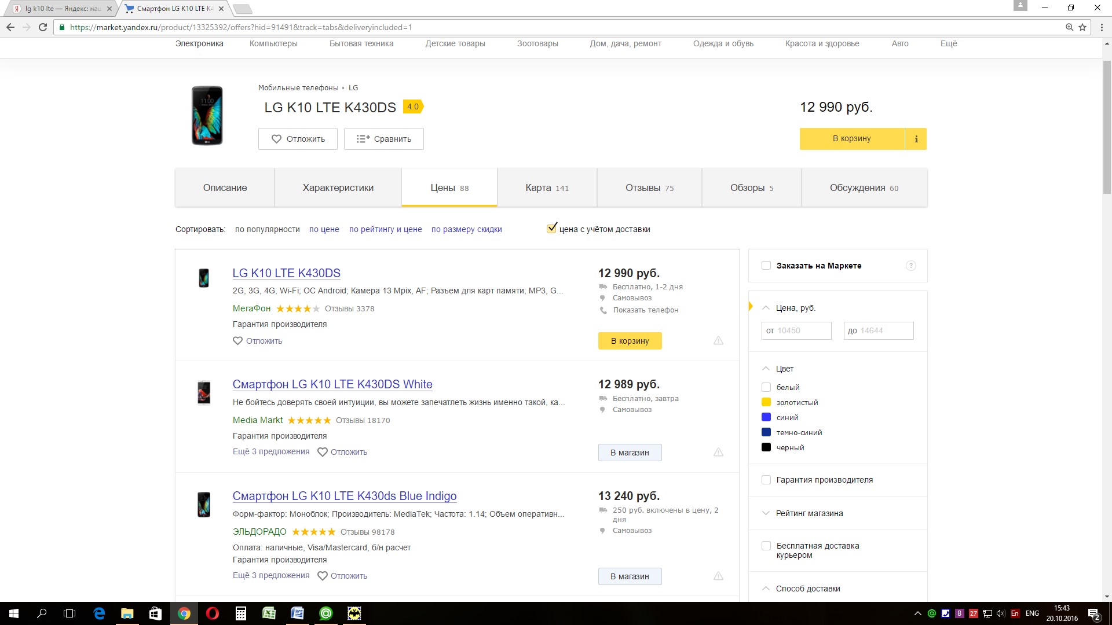The height and width of the screenshot is (625, 1112).
Task: Toggle цена с учётом доставки checkbox
Action: coord(551,229)
